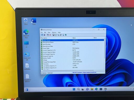Select the Voltage row

tap(72, 60)
